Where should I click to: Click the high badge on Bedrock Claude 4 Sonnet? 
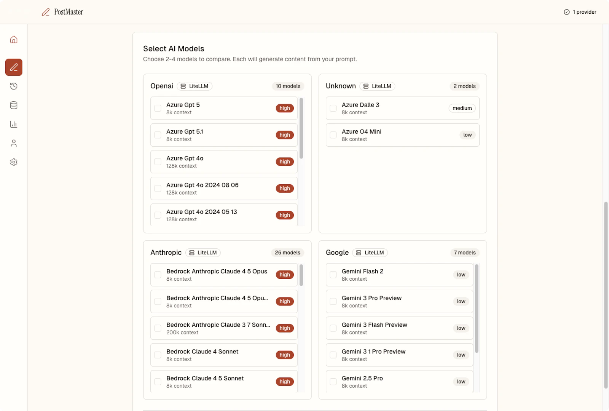point(285,355)
